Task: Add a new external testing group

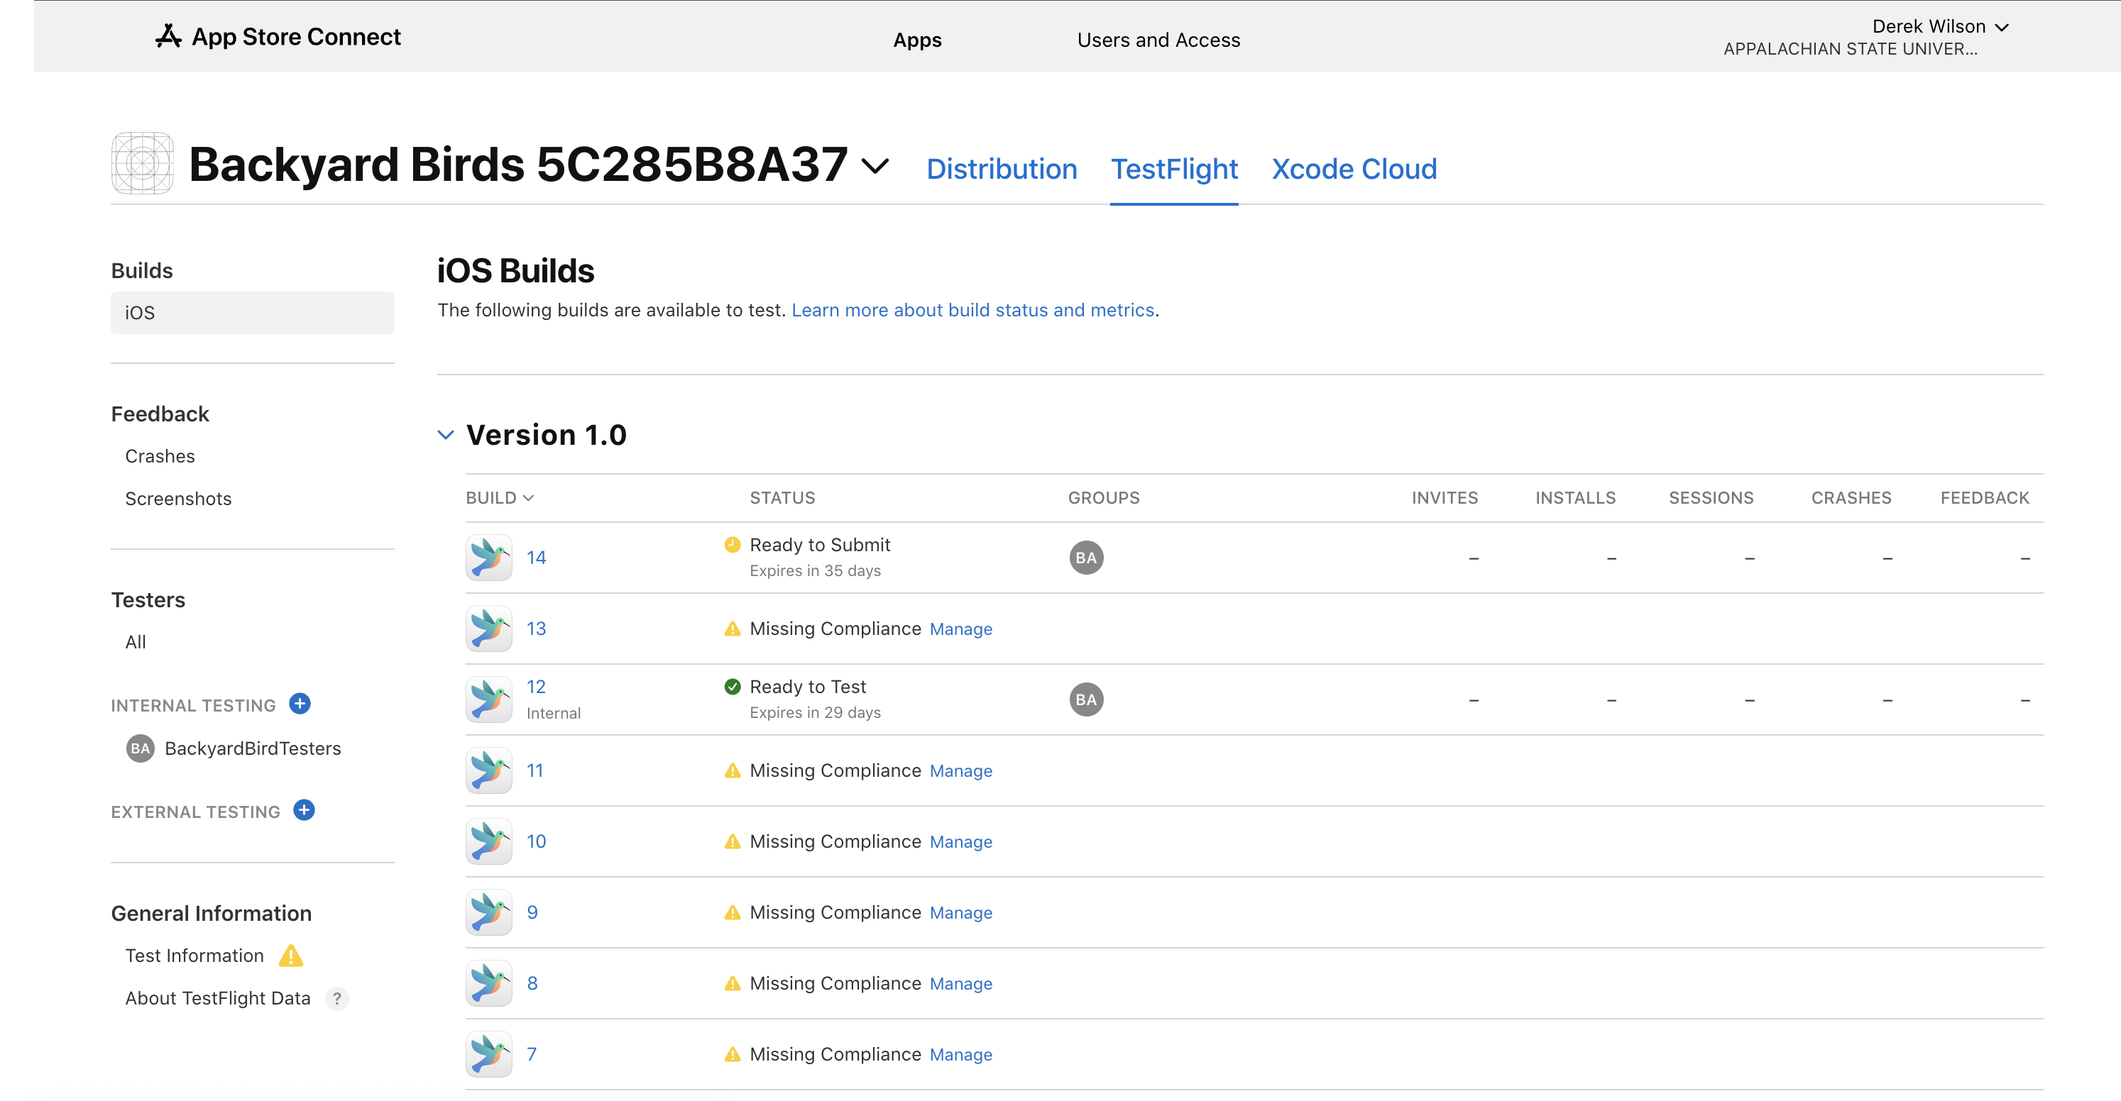Action: [x=304, y=811]
